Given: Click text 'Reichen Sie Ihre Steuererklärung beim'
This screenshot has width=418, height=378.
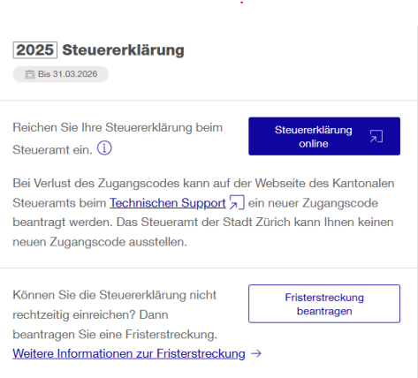Looking at the screenshot, I should (x=118, y=128).
